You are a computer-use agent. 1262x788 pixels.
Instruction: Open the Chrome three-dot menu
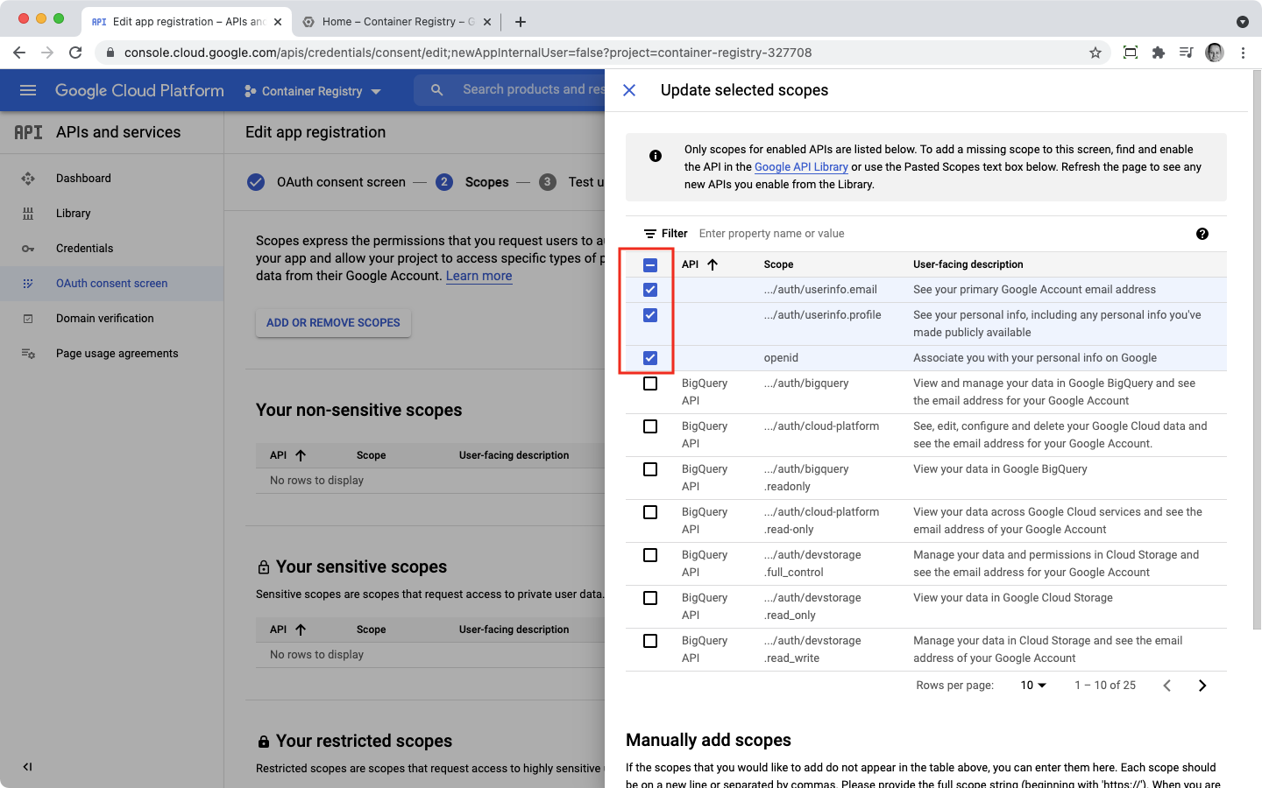tap(1243, 53)
